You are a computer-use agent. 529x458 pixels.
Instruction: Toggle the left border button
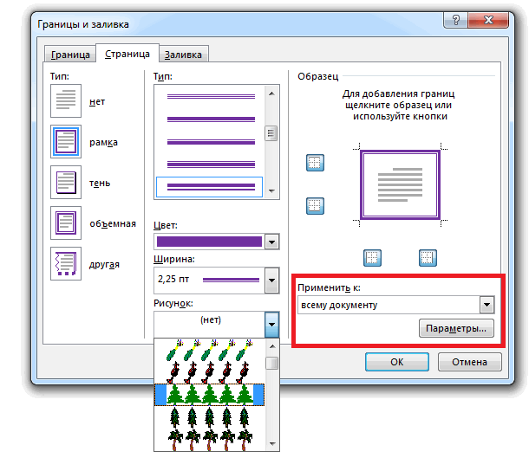point(372,257)
